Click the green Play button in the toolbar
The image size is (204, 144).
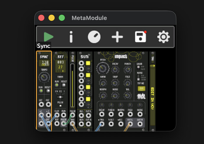pyautogui.click(x=48, y=37)
